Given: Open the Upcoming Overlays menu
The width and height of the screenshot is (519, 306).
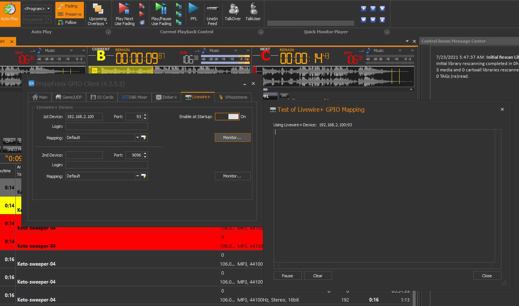Looking at the screenshot, I should point(97,15).
